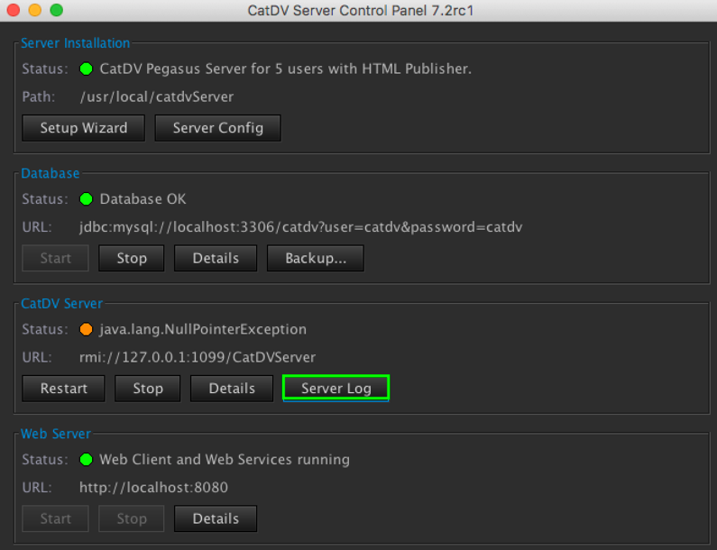Screen dimensions: 717x550
Task: Open the Database Backup dialog
Action: pos(316,258)
